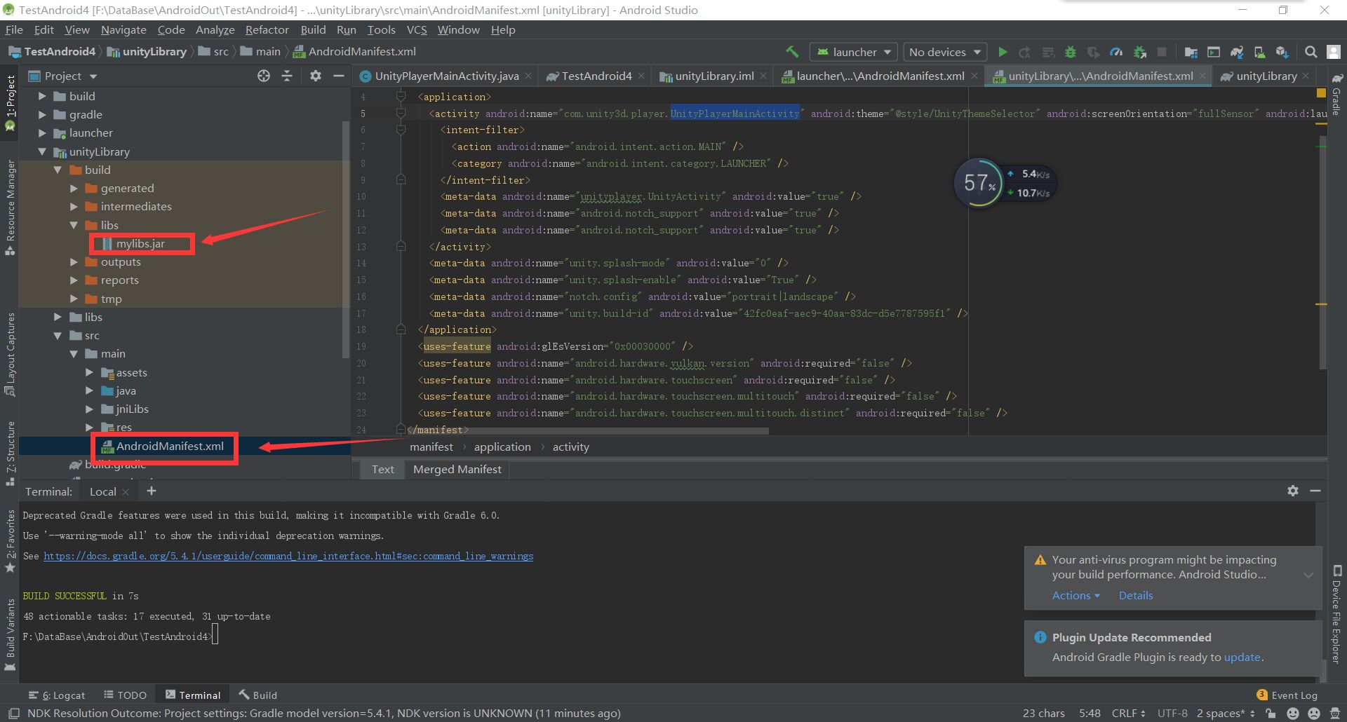Hide the Project panel with minus icon
This screenshot has width=1347, height=722.
[339, 76]
